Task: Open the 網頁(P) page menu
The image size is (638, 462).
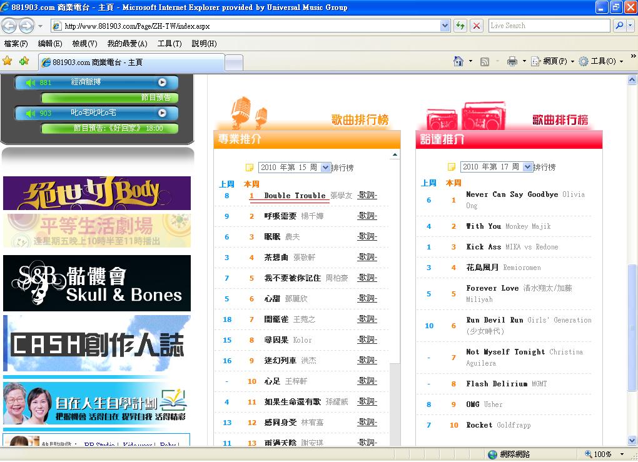Action: coord(552,61)
